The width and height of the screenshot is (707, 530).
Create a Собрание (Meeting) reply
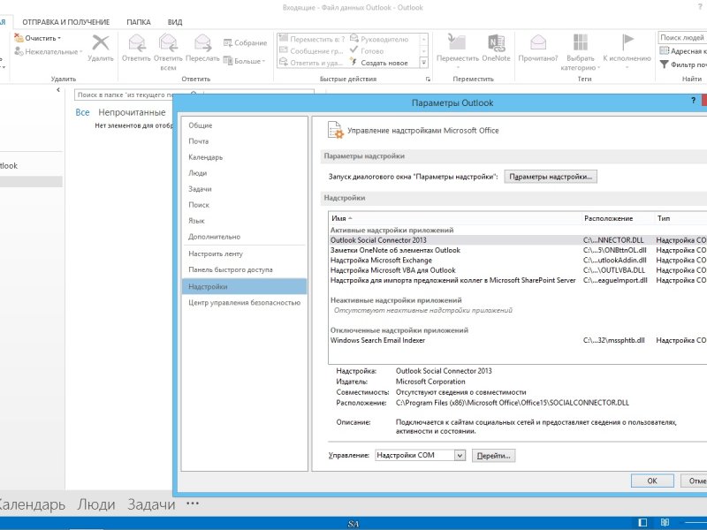coord(246,42)
